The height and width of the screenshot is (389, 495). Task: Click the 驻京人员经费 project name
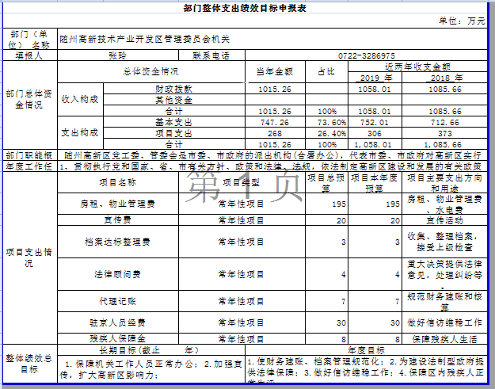118,322
